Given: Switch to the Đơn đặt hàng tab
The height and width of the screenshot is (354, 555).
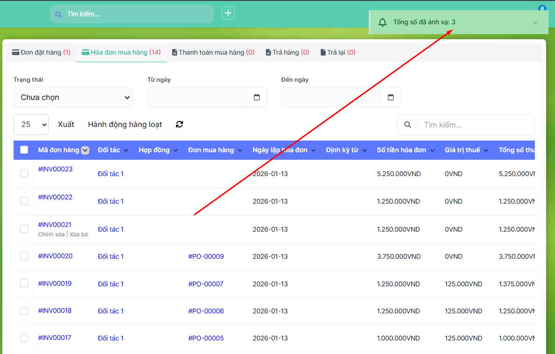Looking at the screenshot, I should click(x=41, y=52).
